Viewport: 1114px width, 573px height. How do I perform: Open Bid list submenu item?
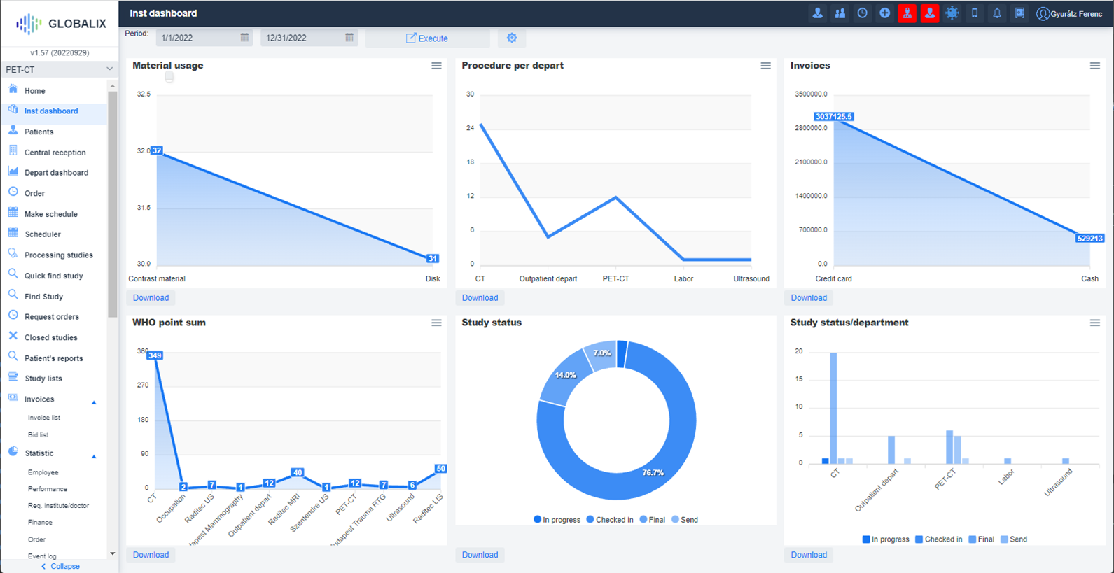tap(39, 434)
